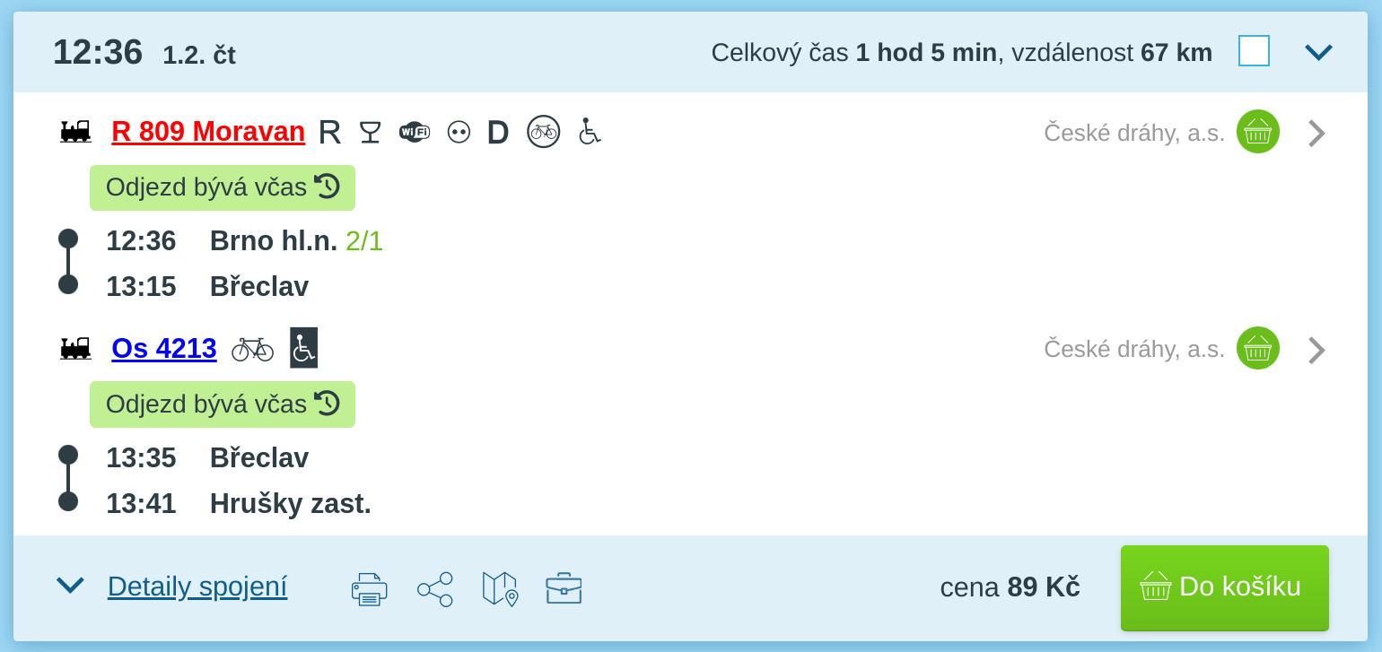Tick the connection selection checkbox in header
This screenshot has height=652, width=1382.
[1254, 51]
